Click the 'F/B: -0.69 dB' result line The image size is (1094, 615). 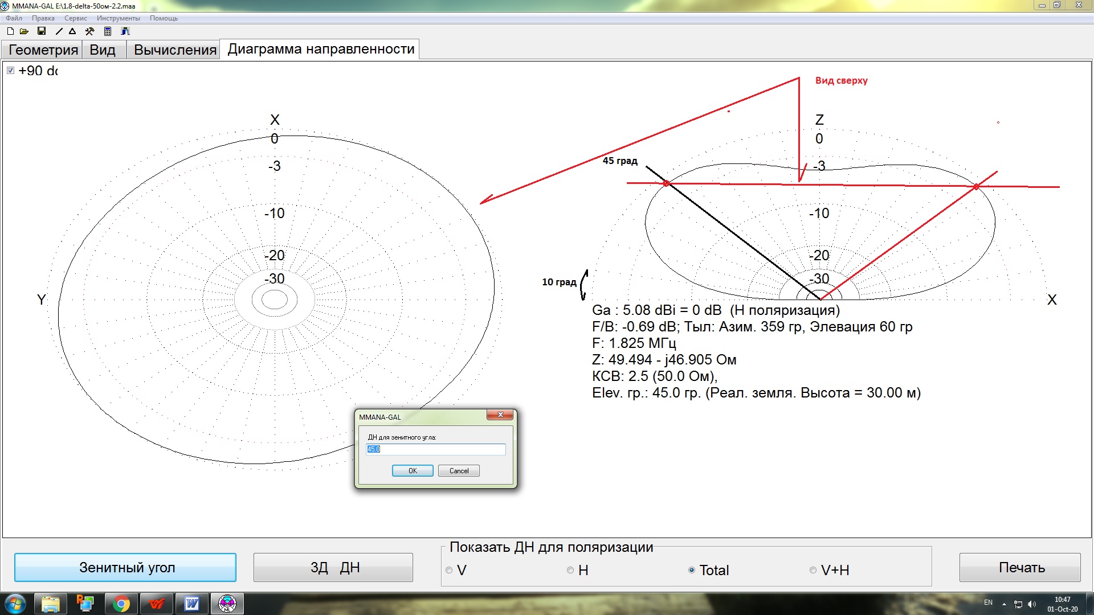point(752,327)
